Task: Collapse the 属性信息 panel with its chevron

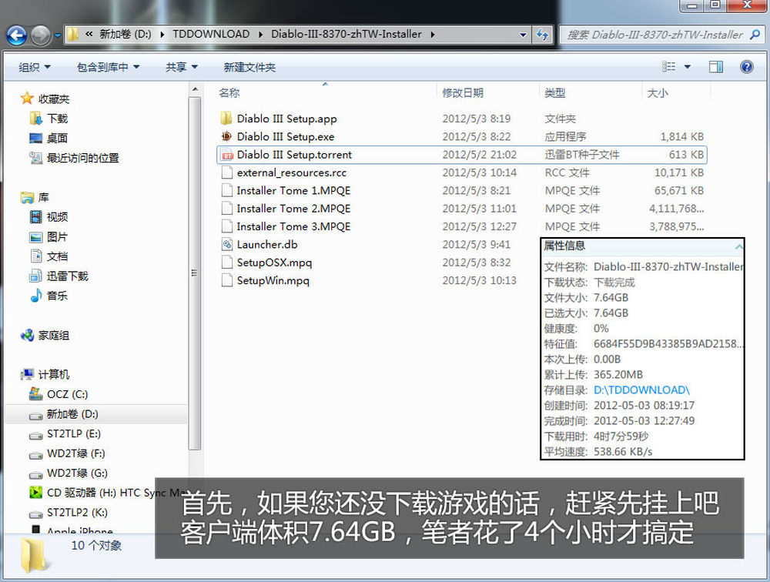Action: pyautogui.click(x=738, y=246)
